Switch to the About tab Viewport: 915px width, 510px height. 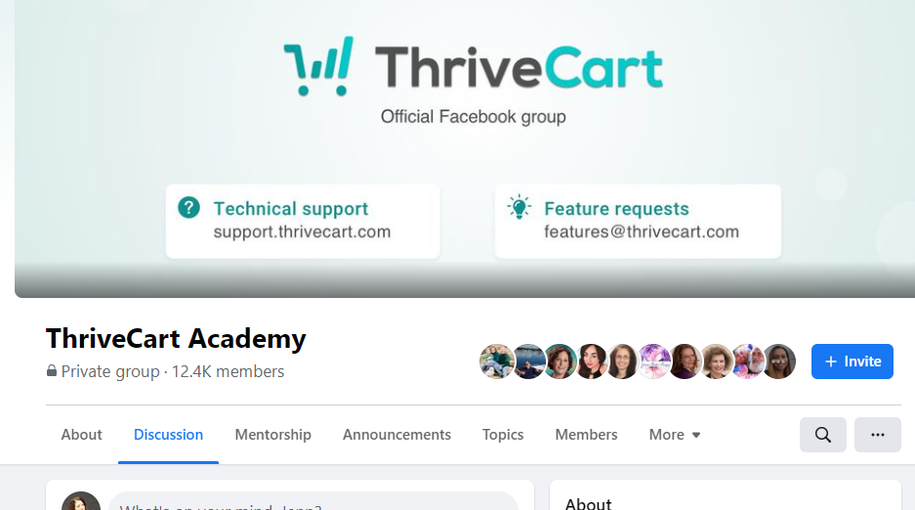[x=82, y=435]
